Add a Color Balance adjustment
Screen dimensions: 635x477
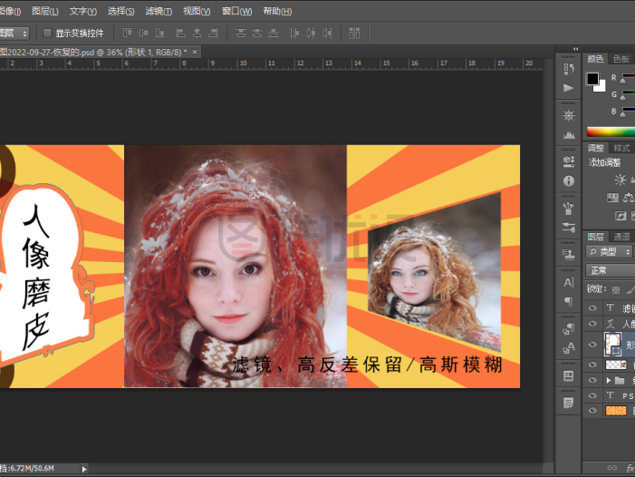(629, 198)
